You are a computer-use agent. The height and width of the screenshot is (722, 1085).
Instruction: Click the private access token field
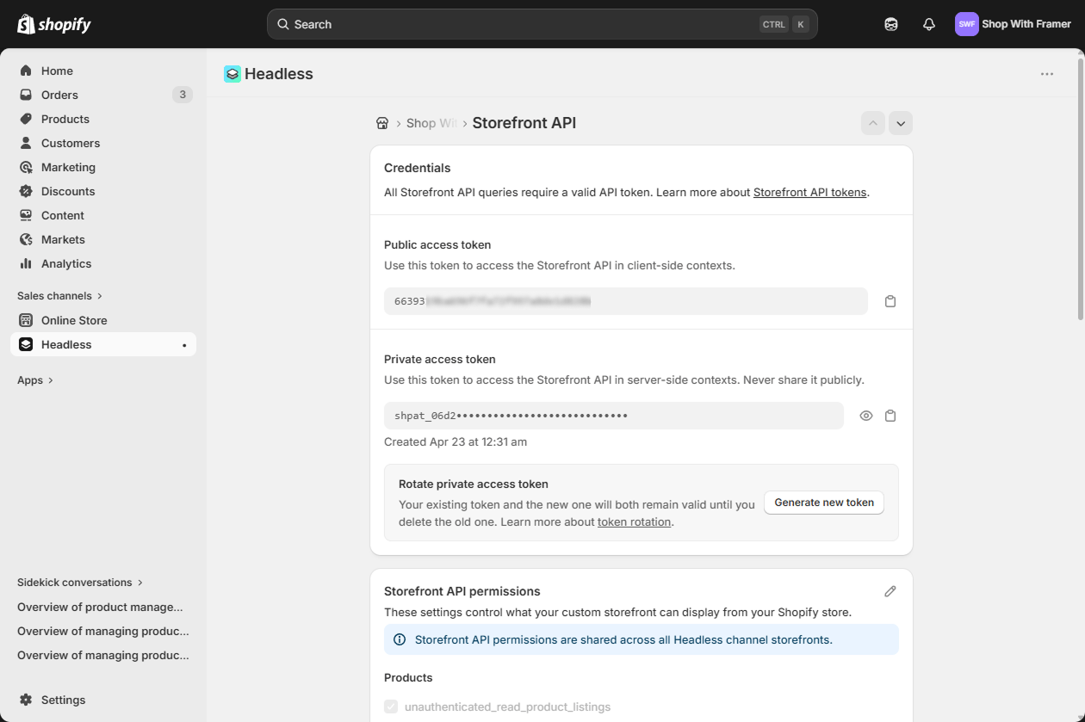point(614,416)
